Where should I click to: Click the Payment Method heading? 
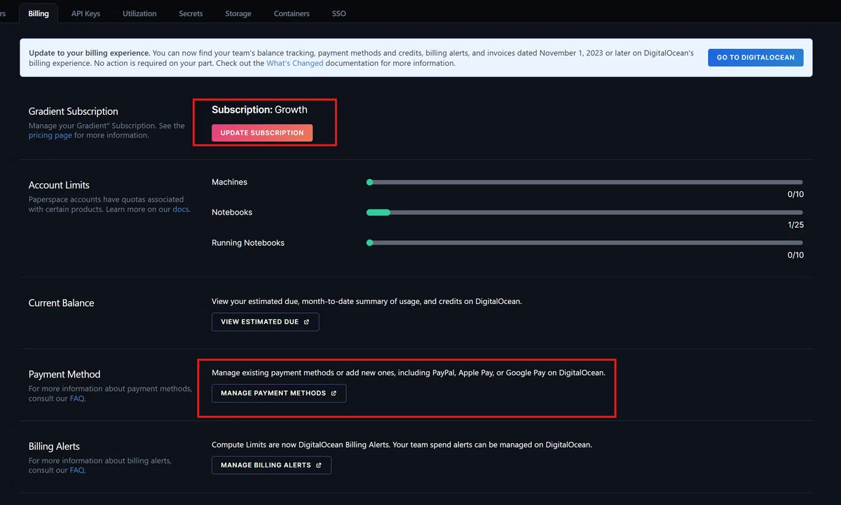(64, 375)
